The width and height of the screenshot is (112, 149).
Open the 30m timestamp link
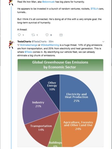tap(51, 42)
